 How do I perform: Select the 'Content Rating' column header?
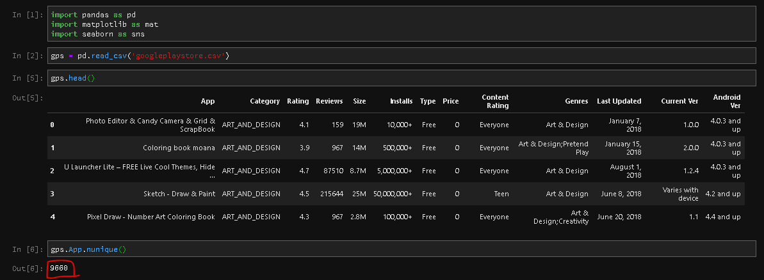coord(494,101)
